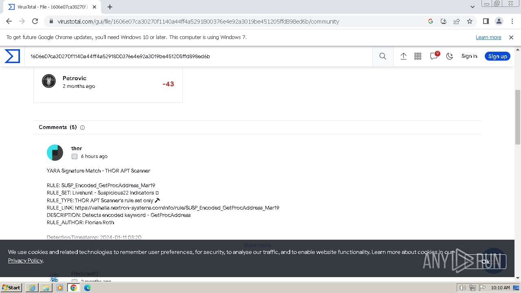Viewport: 521px width, 293px height.
Task: Click the Action Center flag tray icon
Action: pyautogui.click(x=482, y=288)
